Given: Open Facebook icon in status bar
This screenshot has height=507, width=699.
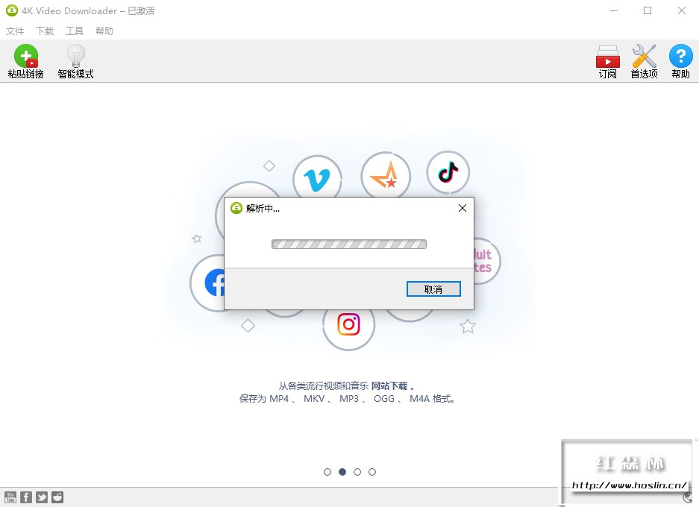Looking at the screenshot, I should pos(26,497).
